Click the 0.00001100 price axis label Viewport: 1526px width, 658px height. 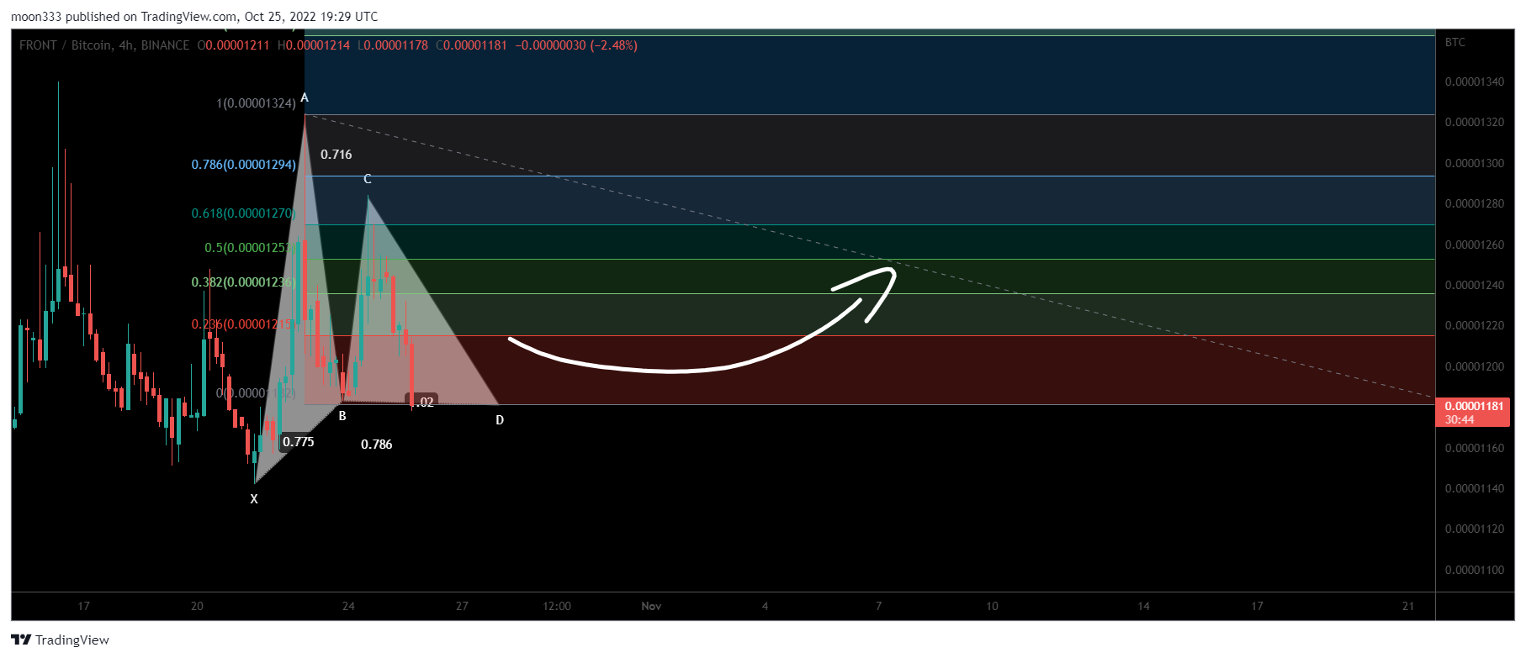tap(1475, 570)
